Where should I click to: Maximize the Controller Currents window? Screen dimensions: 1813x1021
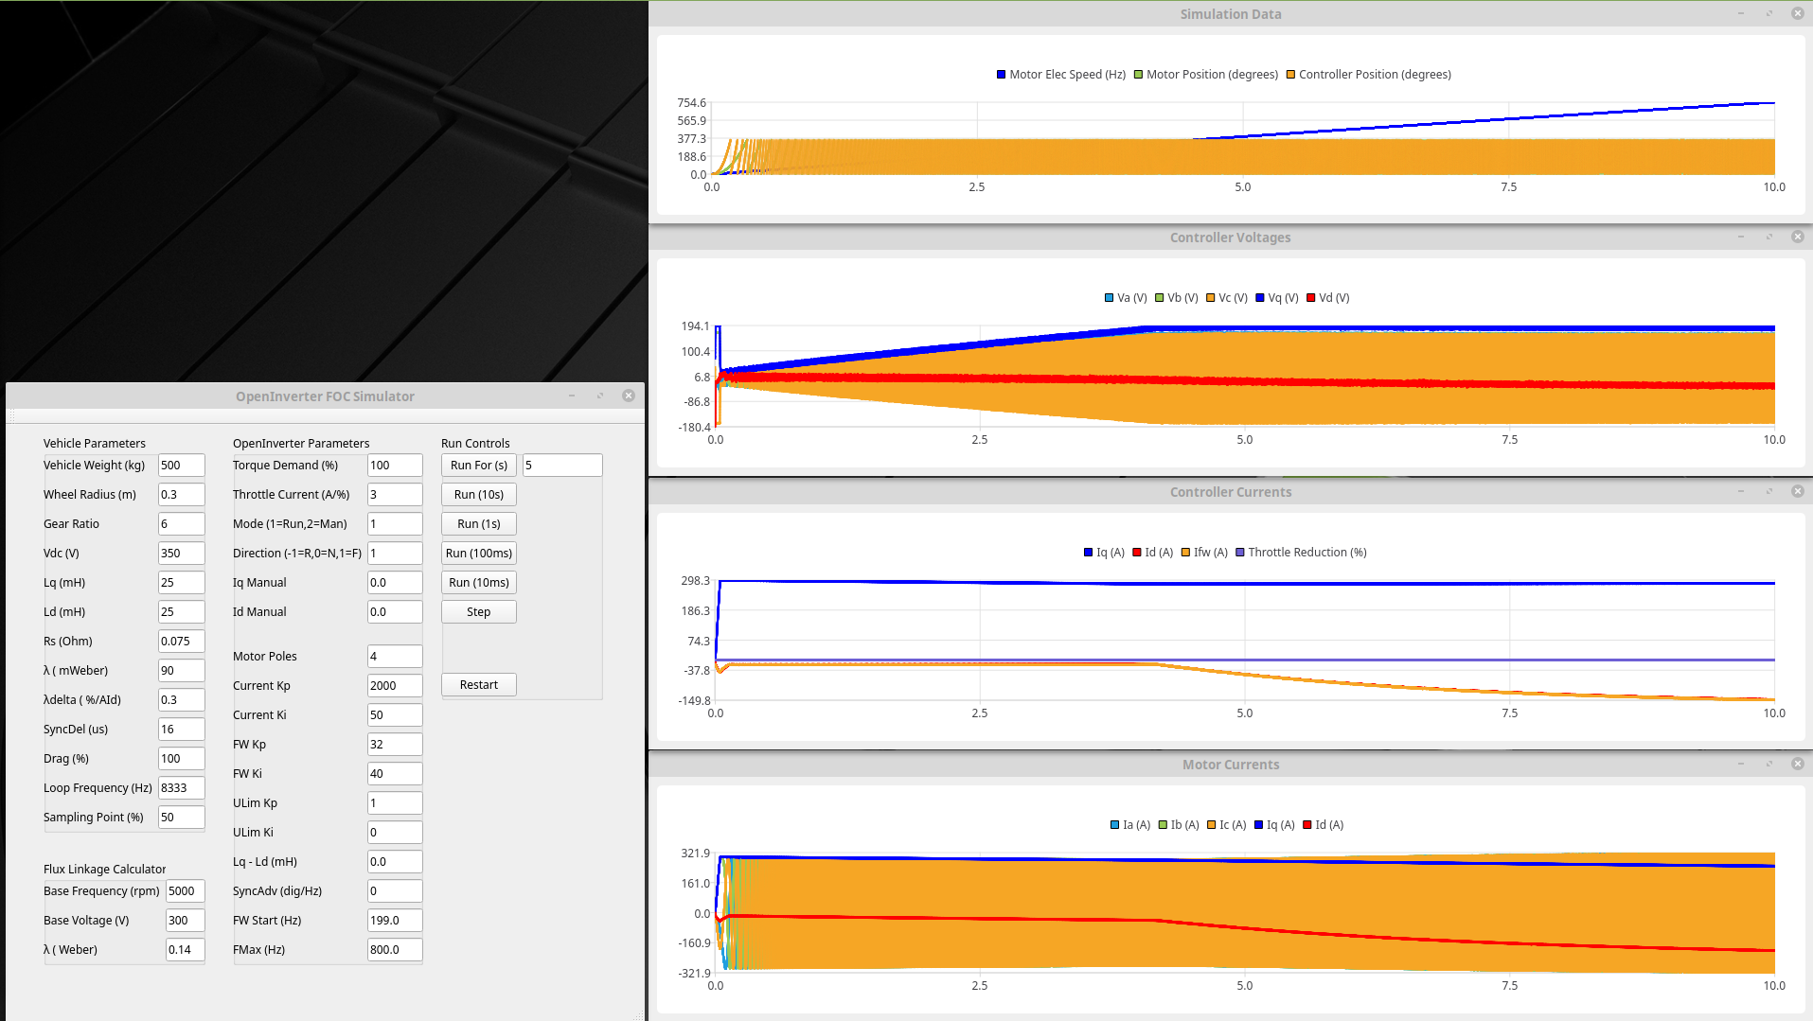click(1769, 491)
